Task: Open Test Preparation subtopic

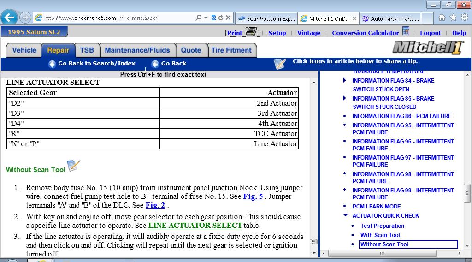Action: coord(382,226)
